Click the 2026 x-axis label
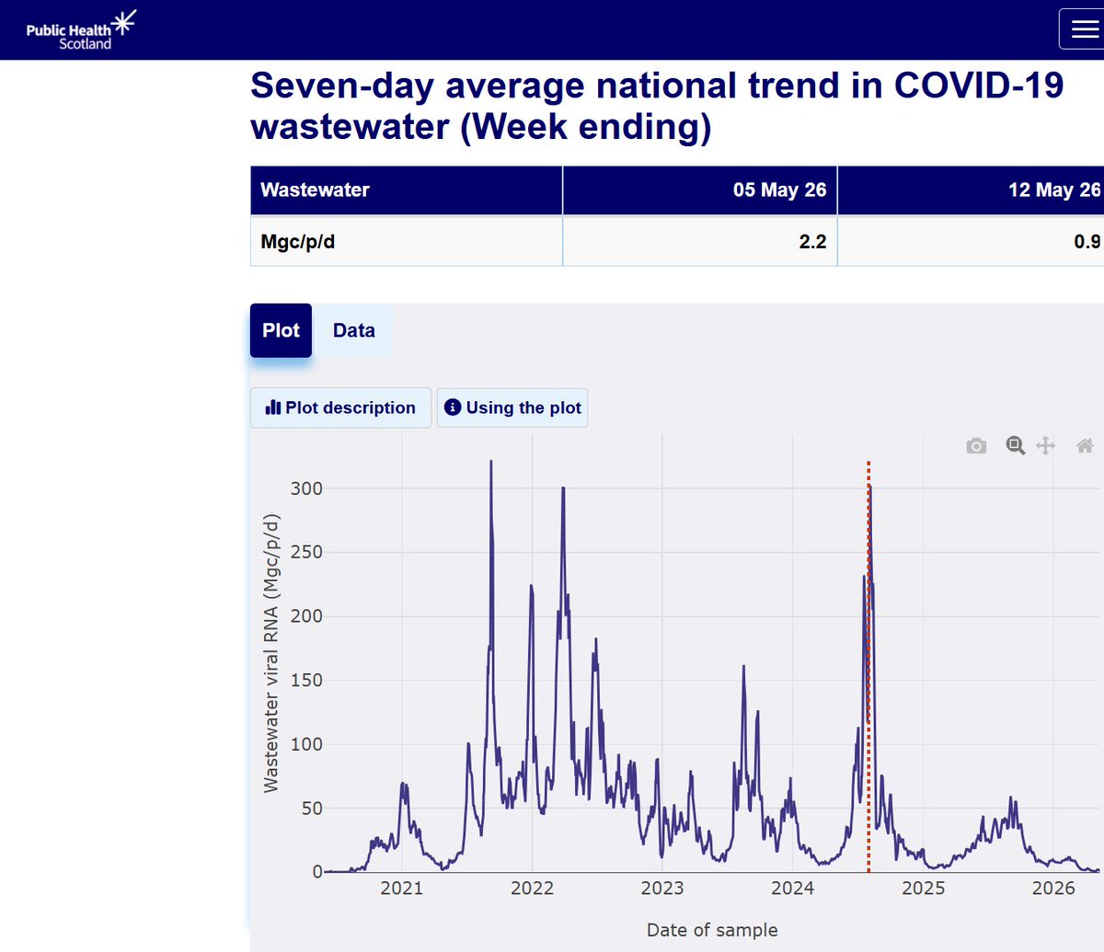 (1053, 889)
